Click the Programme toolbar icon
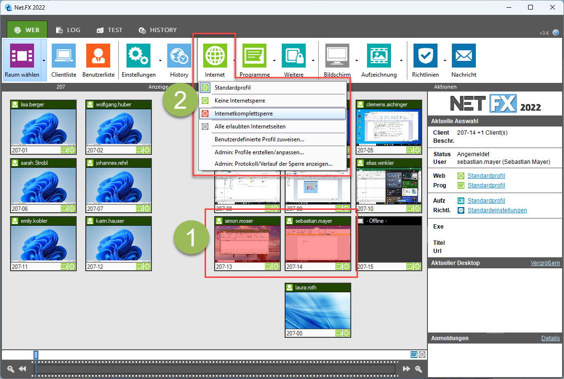The image size is (564, 379). click(x=254, y=56)
